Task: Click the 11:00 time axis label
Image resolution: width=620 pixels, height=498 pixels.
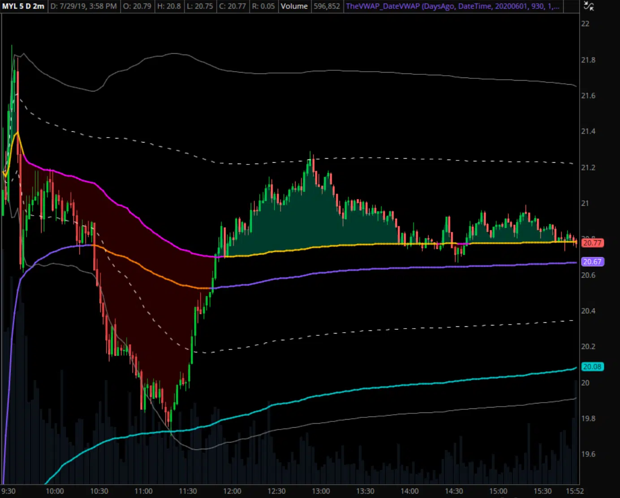Action: pos(143,491)
